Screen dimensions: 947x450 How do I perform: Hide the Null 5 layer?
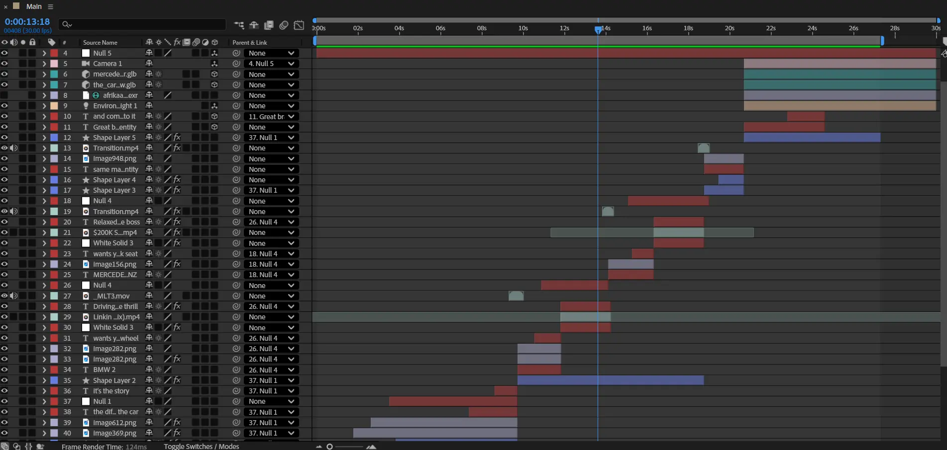tap(4, 53)
